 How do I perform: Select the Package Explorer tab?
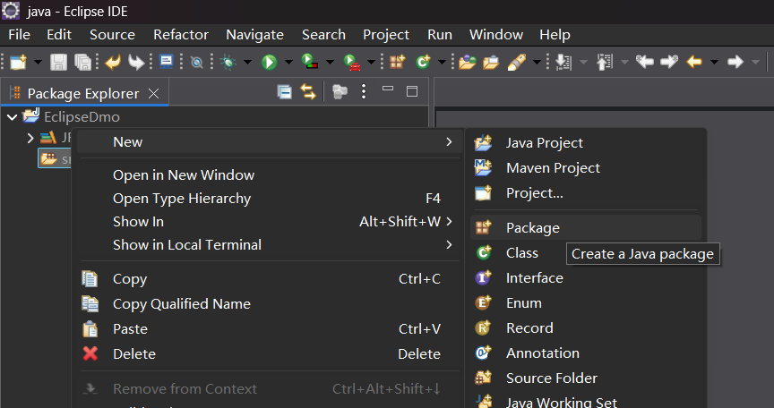click(83, 94)
